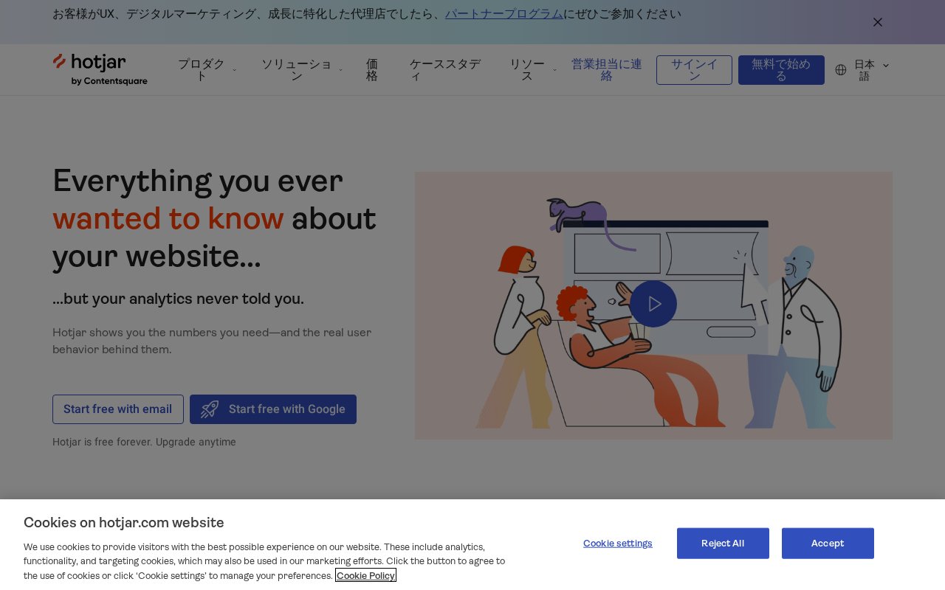Open Cookie settings

click(x=618, y=544)
